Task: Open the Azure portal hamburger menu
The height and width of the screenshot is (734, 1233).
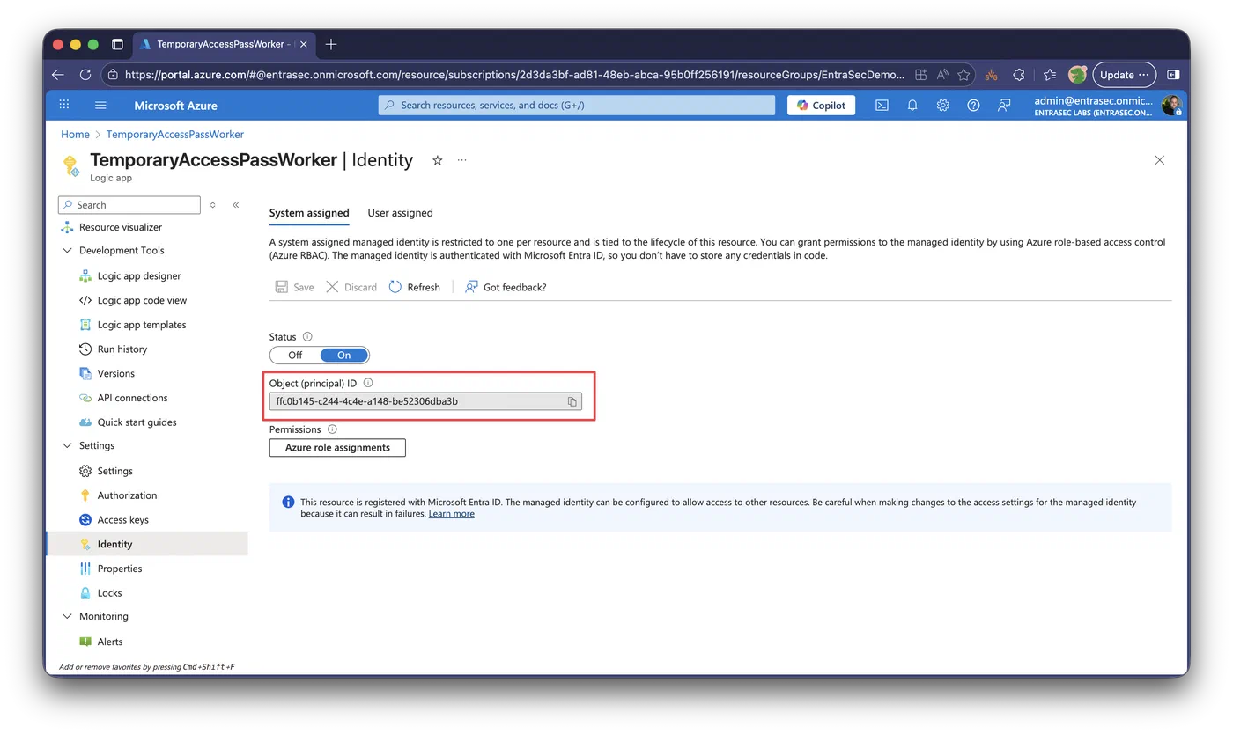Action: [x=100, y=105]
